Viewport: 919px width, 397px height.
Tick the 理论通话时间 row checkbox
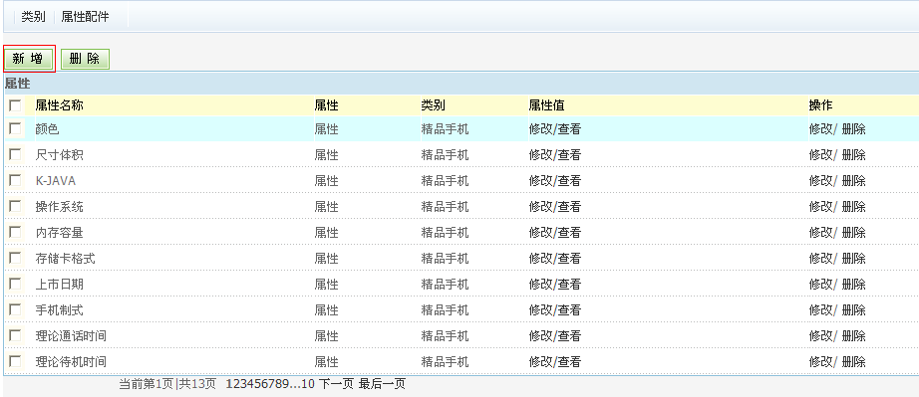(x=15, y=335)
